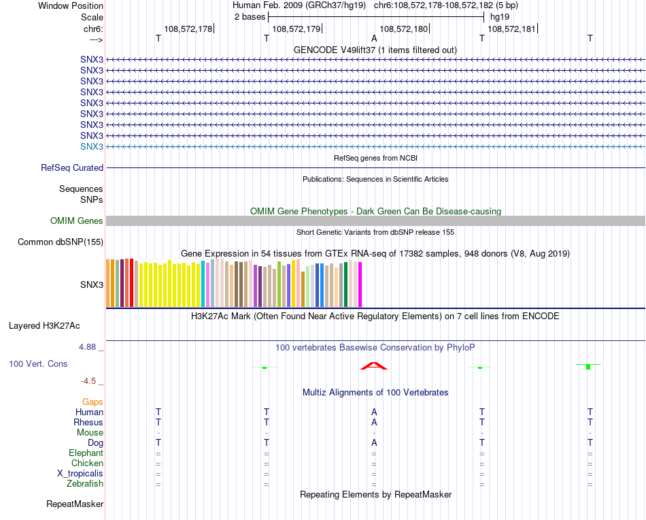
Task: Click the horizontal scale bar line
Action: click(x=376, y=17)
